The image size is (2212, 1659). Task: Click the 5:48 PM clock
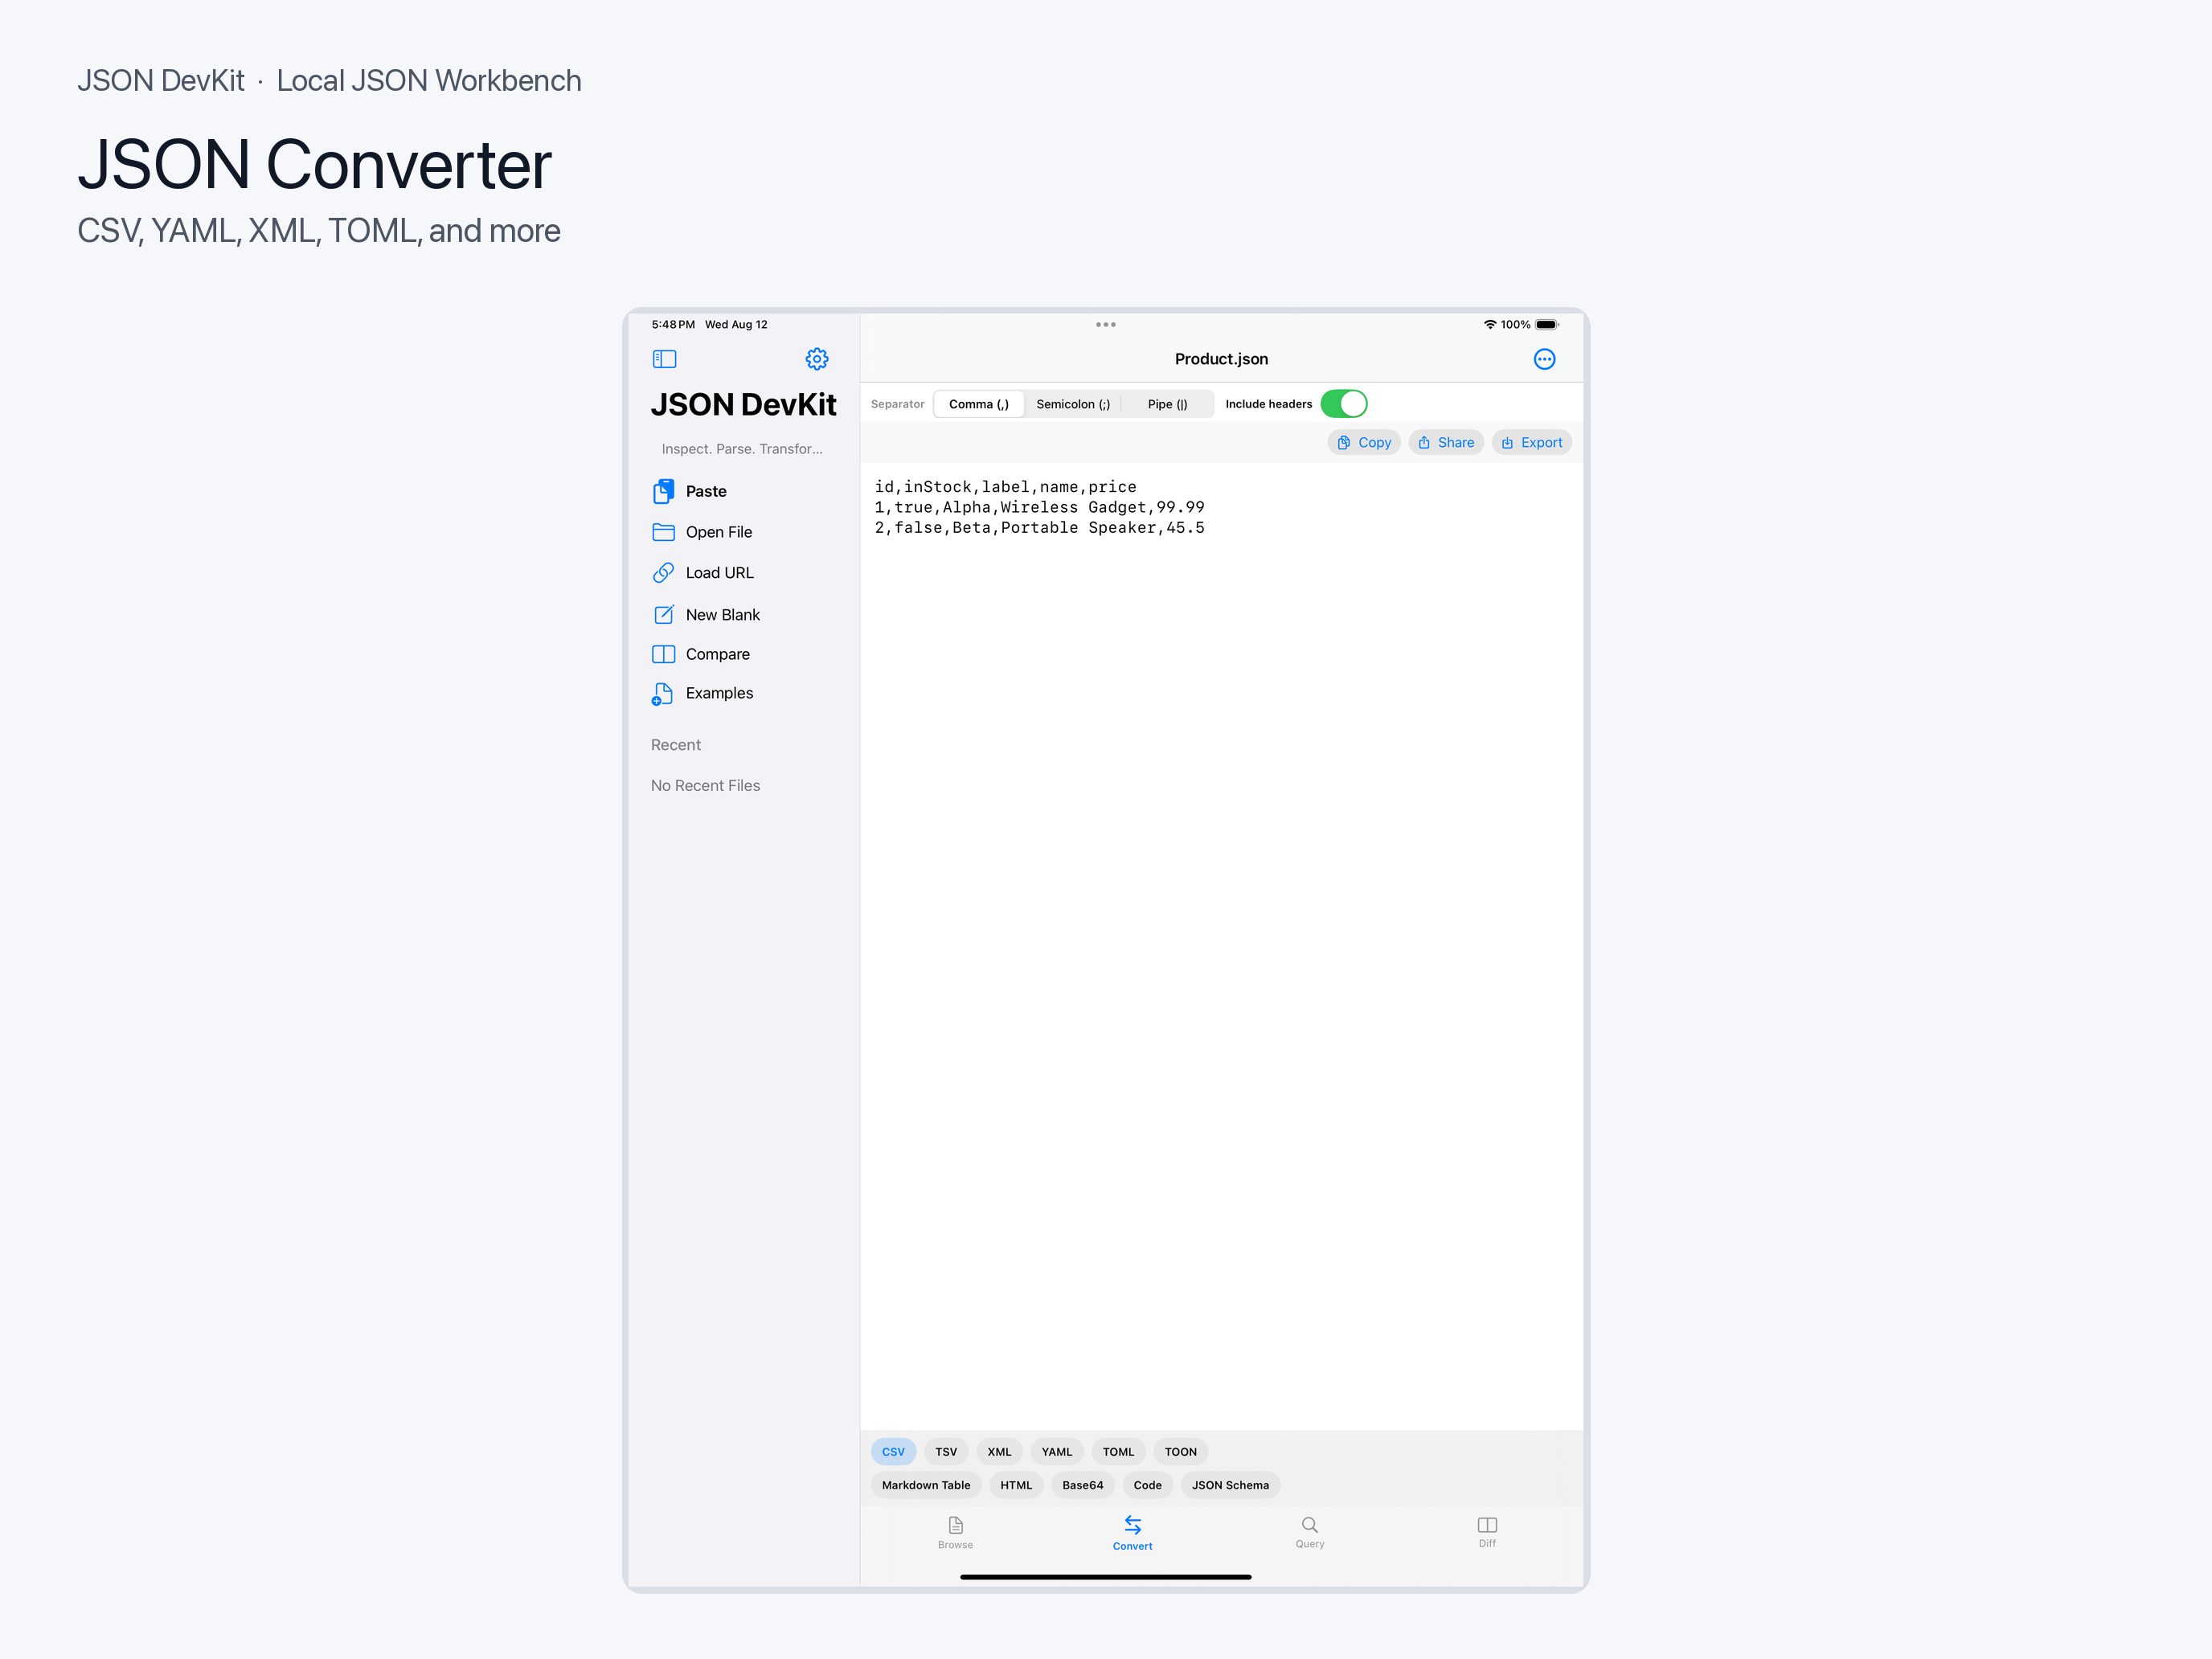tap(673, 324)
